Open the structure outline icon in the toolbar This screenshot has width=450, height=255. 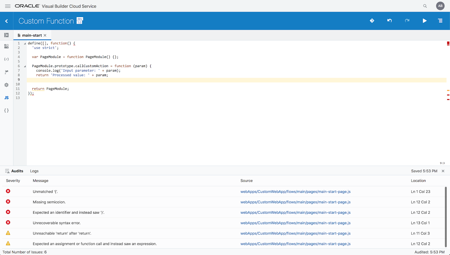click(440, 21)
